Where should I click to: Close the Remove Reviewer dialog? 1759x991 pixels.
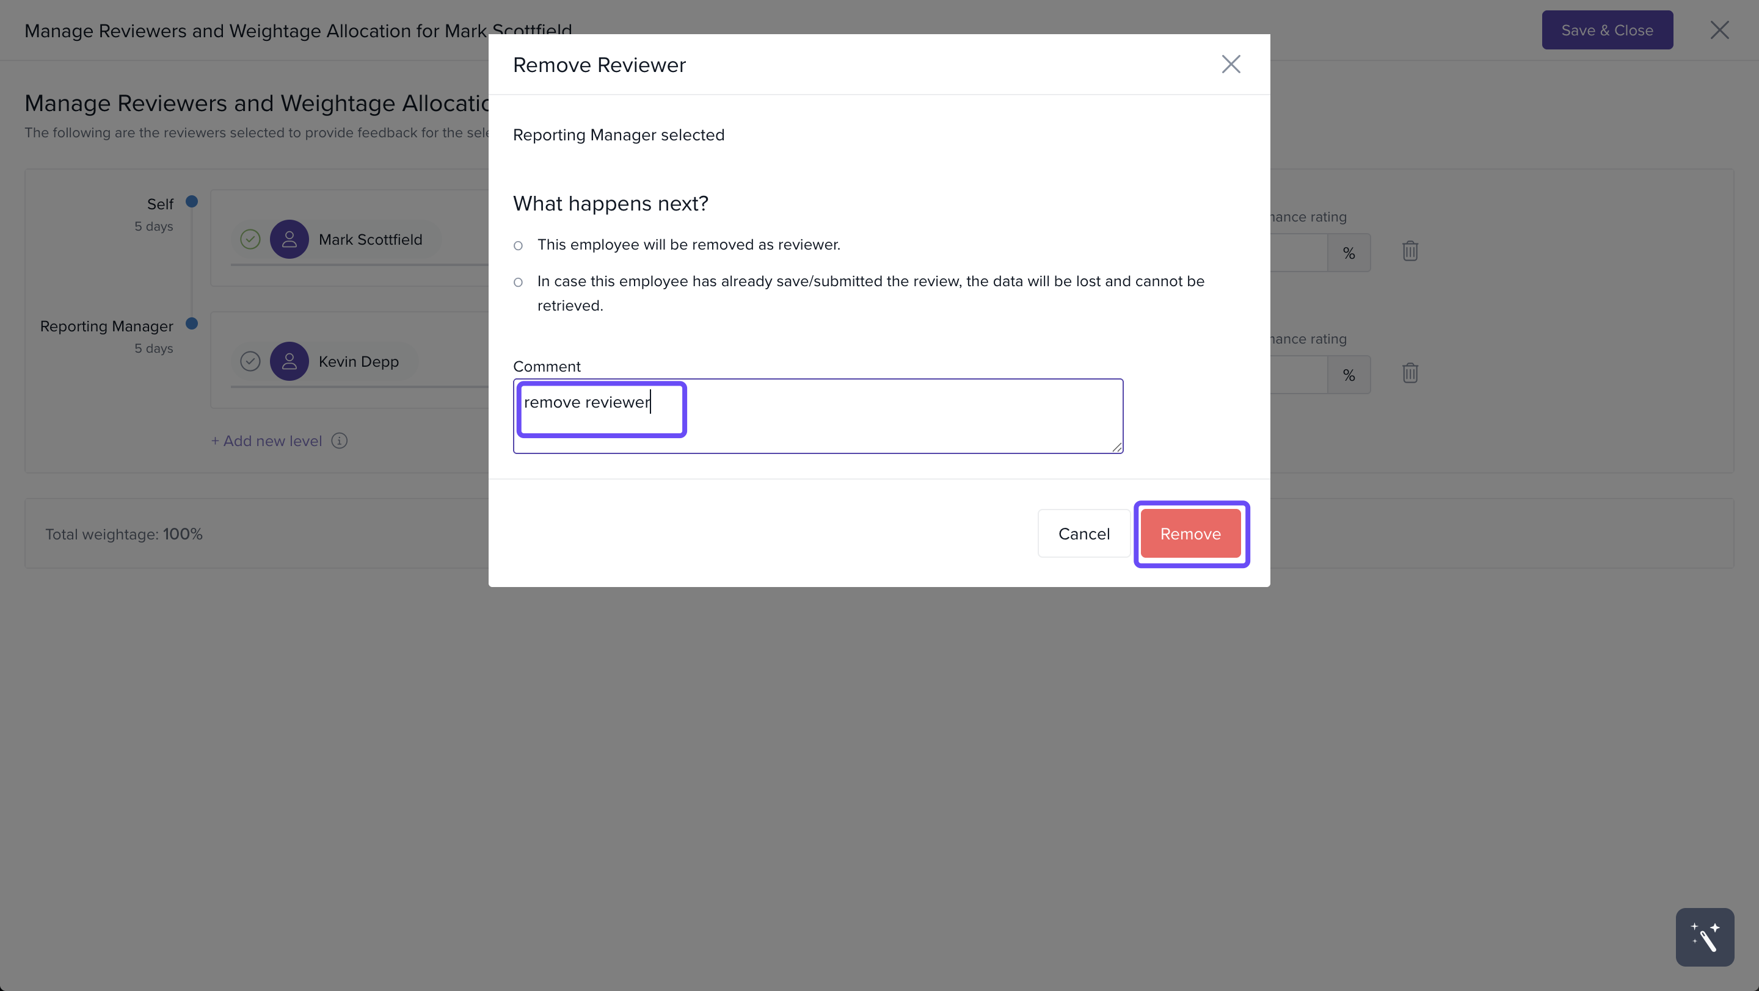tap(1231, 64)
